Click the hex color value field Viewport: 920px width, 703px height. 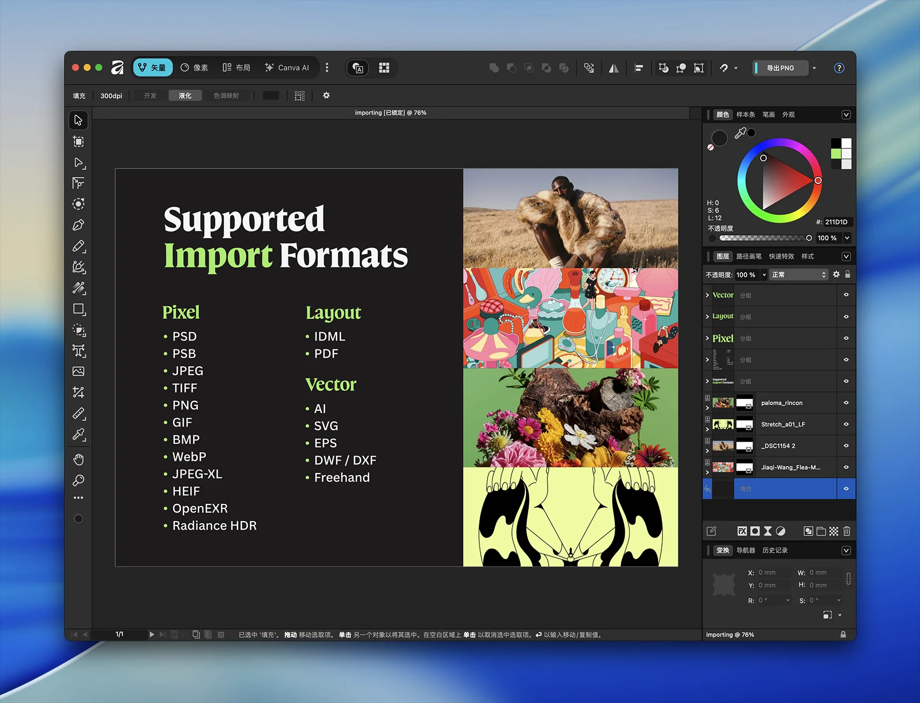pyautogui.click(x=838, y=222)
